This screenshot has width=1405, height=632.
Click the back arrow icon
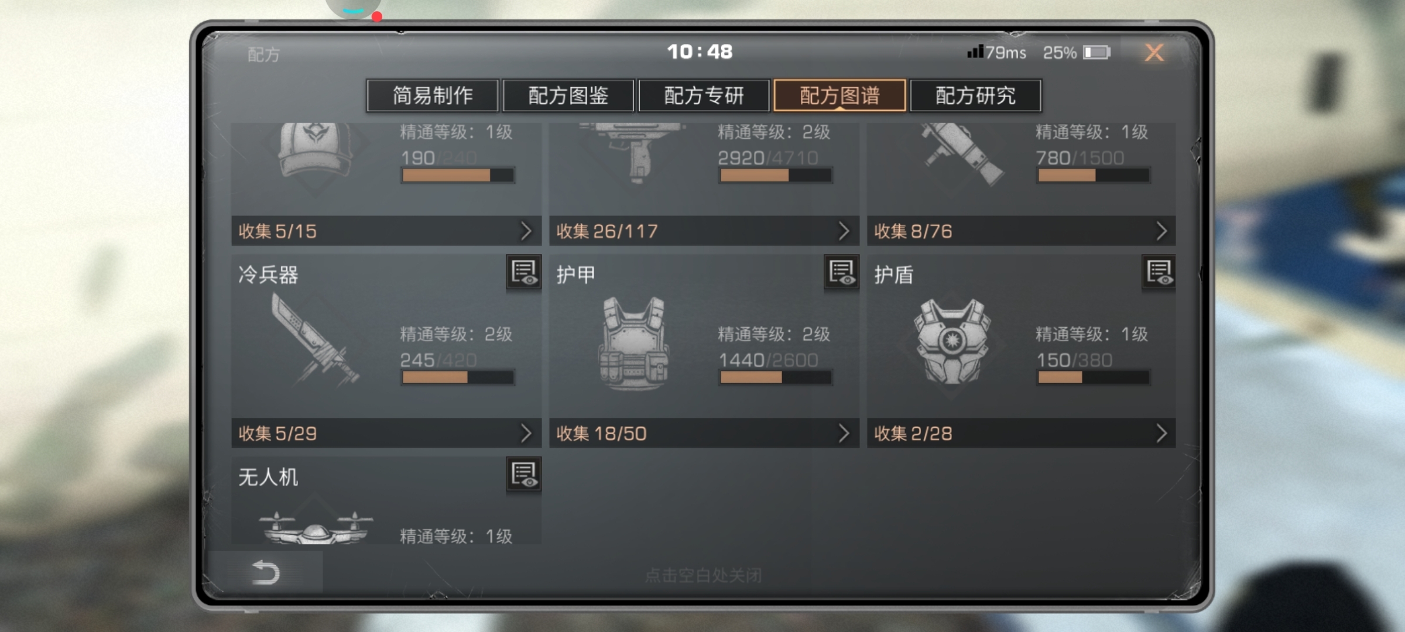point(265,572)
